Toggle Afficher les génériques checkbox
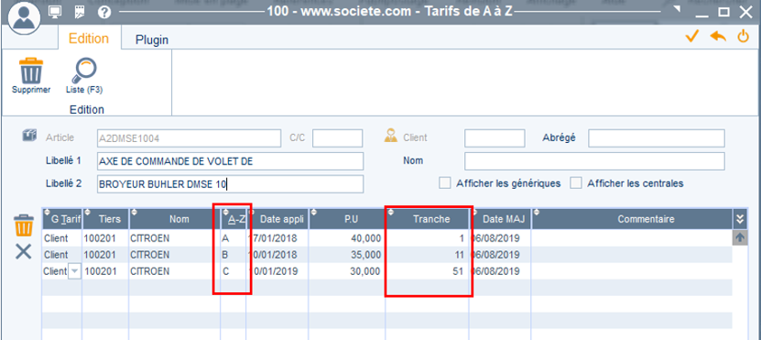761x340 pixels. [x=444, y=183]
